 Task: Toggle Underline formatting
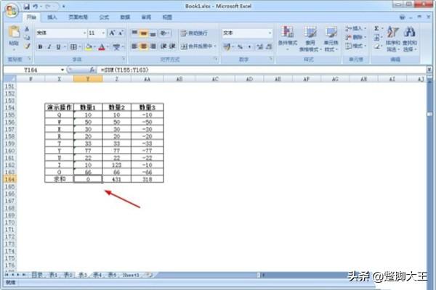point(59,46)
